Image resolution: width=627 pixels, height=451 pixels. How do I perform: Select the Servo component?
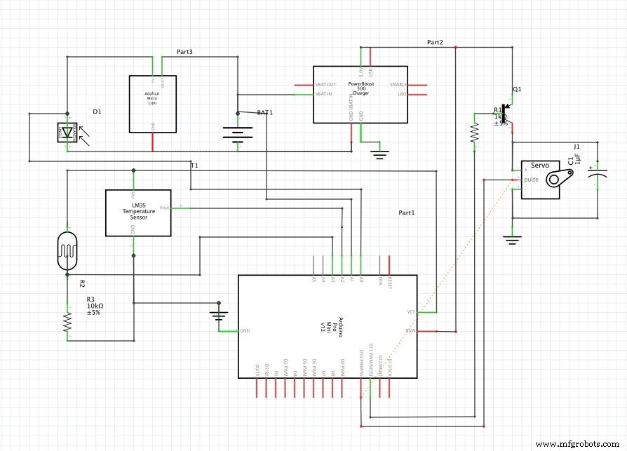pos(540,175)
